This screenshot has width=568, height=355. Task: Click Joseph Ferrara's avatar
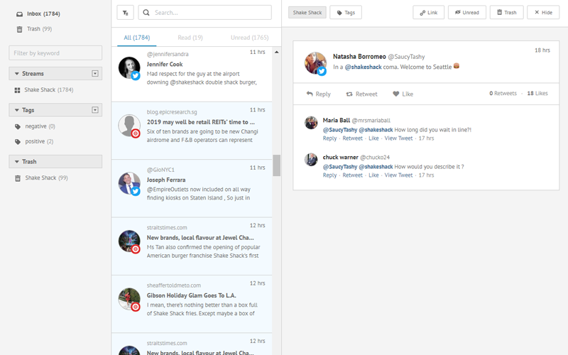click(129, 183)
